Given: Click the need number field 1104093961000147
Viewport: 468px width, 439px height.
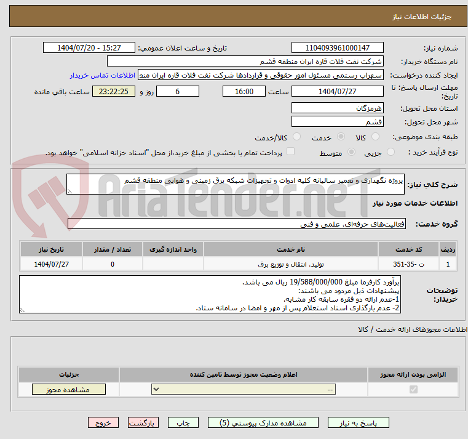Looking at the screenshot, I should (337, 48).
